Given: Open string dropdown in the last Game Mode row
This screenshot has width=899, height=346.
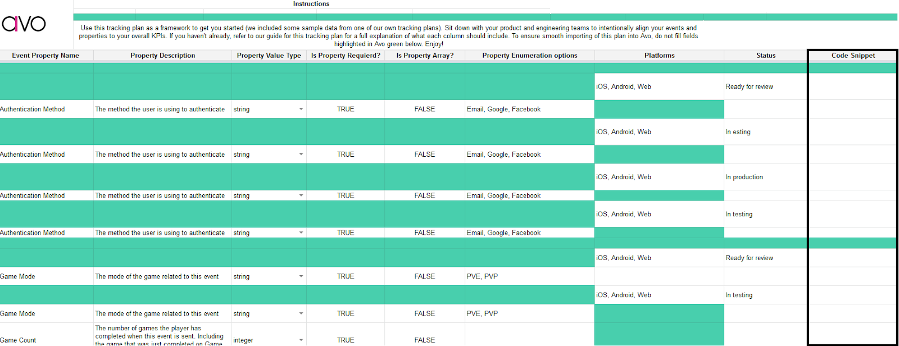Looking at the screenshot, I should (x=301, y=313).
